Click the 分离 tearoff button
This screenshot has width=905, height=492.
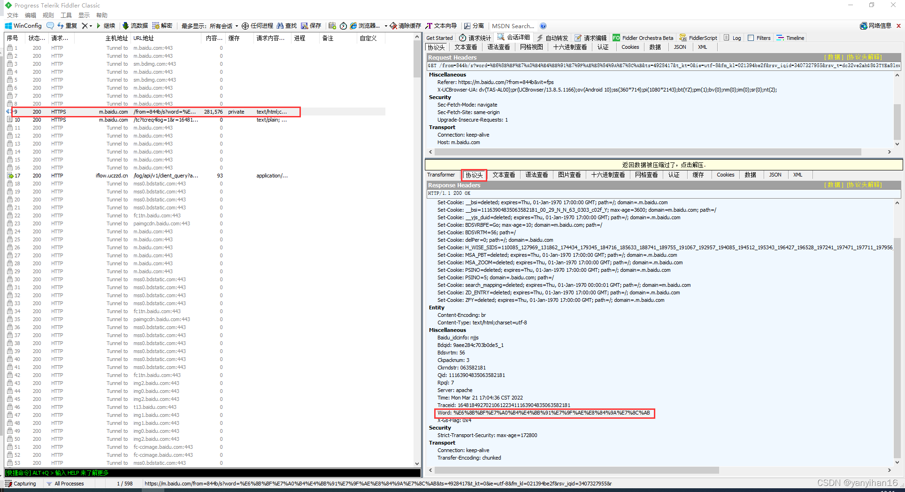coord(474,26)
